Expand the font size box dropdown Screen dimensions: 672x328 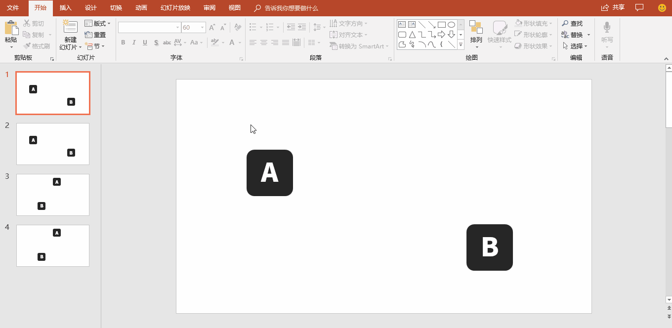(202, 28)
